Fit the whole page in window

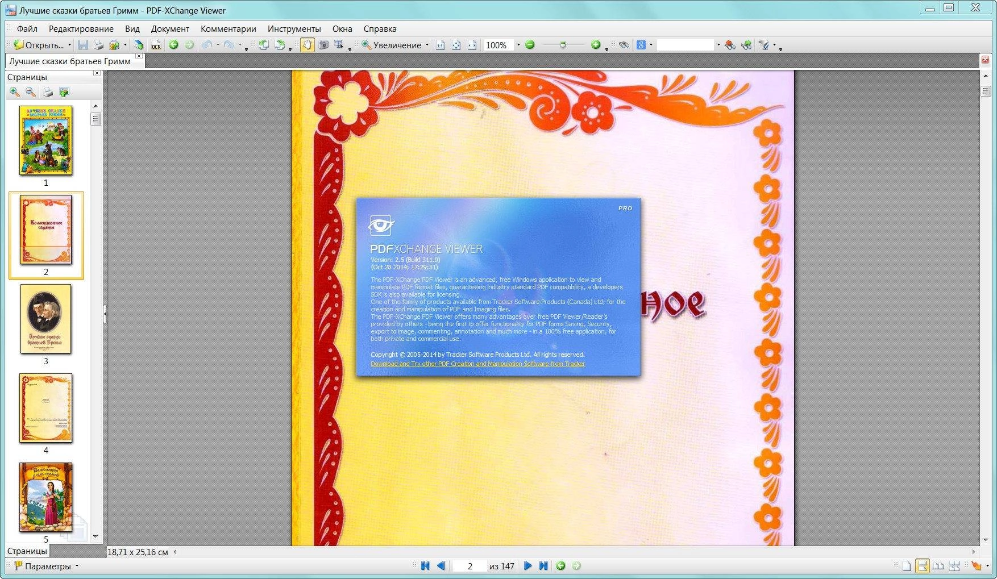pyautogui.click(x=456, y=45)
